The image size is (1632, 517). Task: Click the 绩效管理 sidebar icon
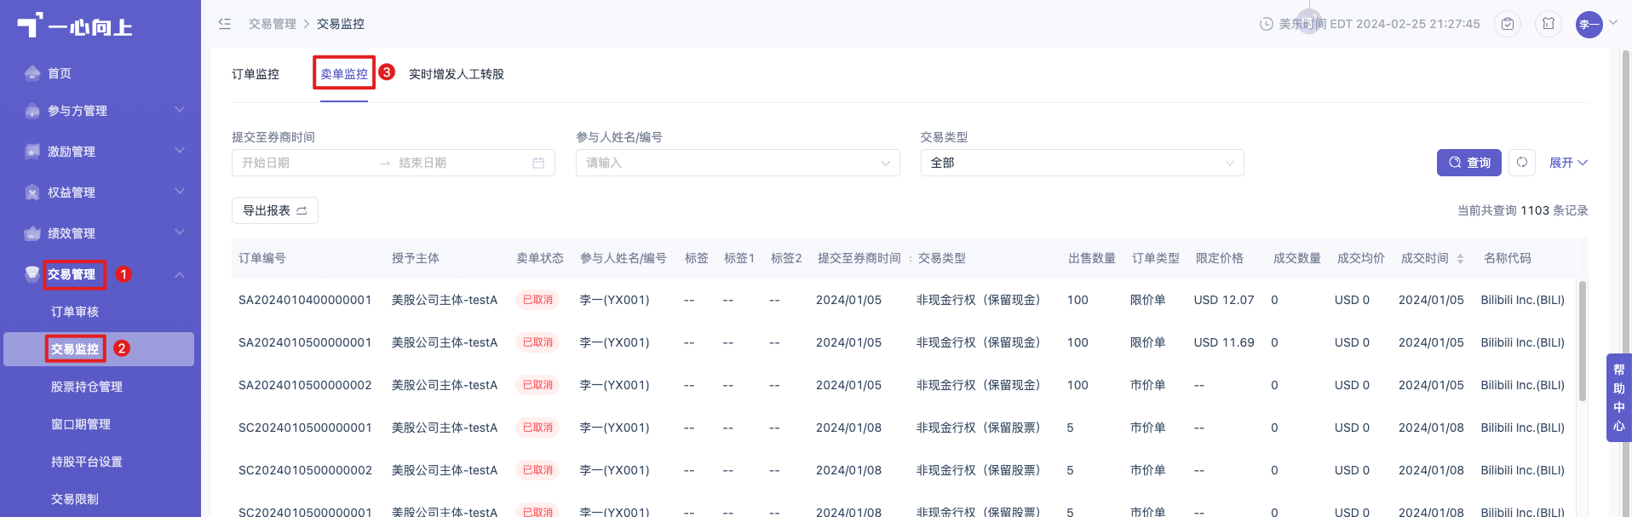click(32, 233)
